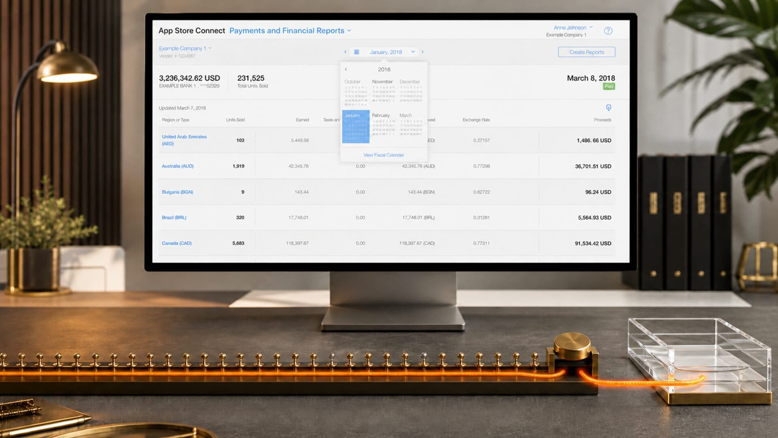The height and width of the screenshot is (438, 778).
Task: Open the Example Company 1 vendor dropdown
Action: pyautogui.click(x=185, y=48)
